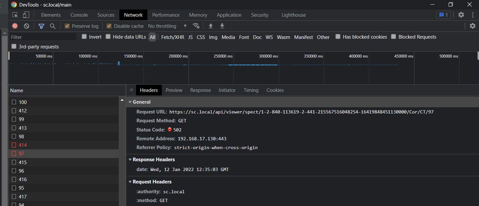The height and width of the screenshot is (206, 479).
Task: Activate inspect element cursor icon
Action: (15, 15)
